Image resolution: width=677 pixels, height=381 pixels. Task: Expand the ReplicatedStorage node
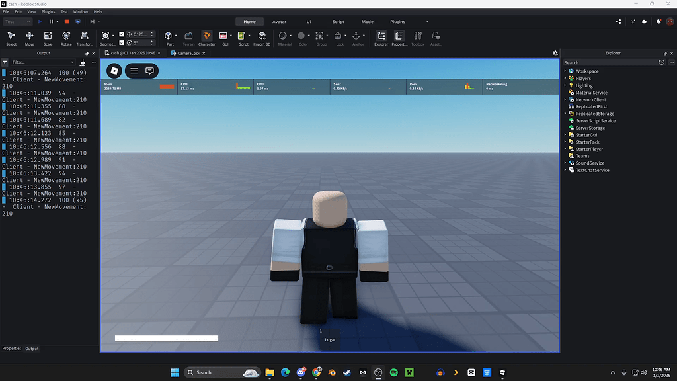[565, 114]
